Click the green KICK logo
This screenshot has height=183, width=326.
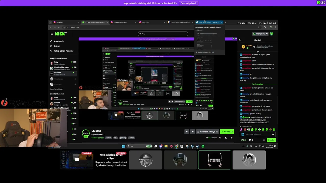click(60, 34)
